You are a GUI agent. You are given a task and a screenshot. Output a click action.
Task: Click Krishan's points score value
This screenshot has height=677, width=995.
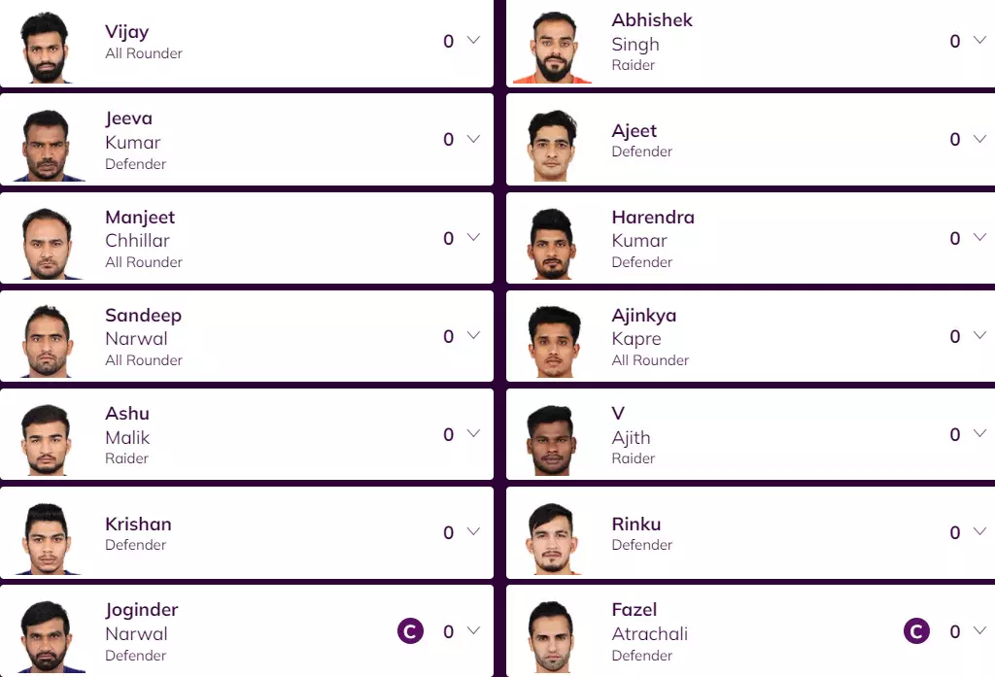pos(448,532)
